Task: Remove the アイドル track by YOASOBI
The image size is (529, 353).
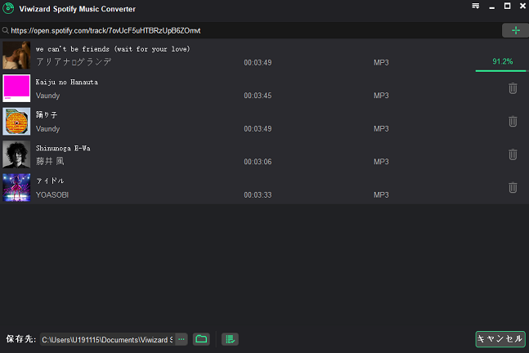Action: (x=513, y=187)
